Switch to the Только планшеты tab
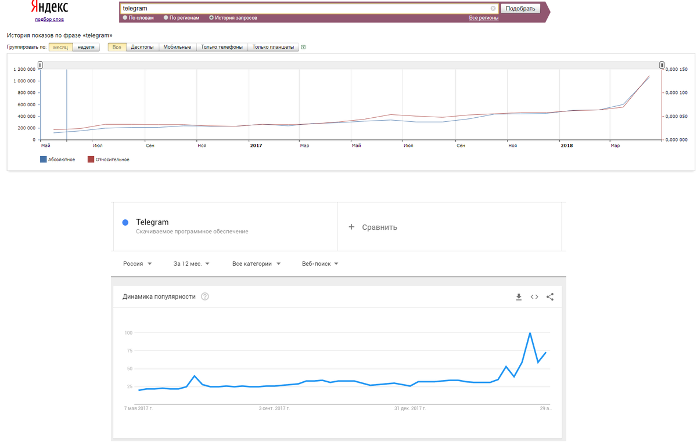Screen dimensions: 697x445 point(274,47)
